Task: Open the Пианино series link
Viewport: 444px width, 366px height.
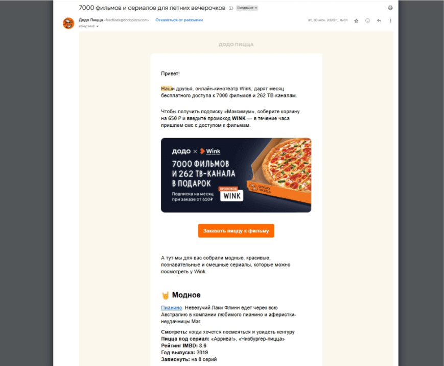Action: tap(171, 307)
